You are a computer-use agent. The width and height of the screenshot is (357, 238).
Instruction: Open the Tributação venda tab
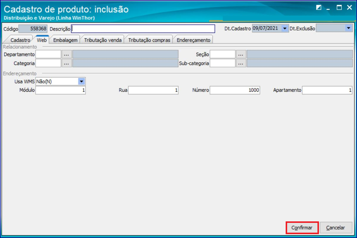coord(103,40)
